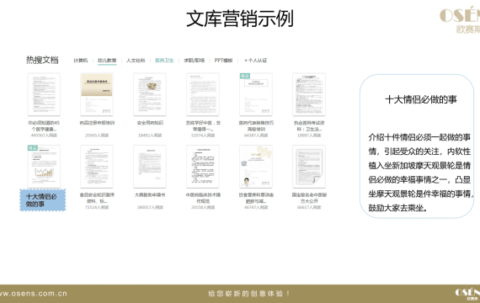Click the 52074人阅读 read count
Screen dimensions: 480x303
pos(203,135)
